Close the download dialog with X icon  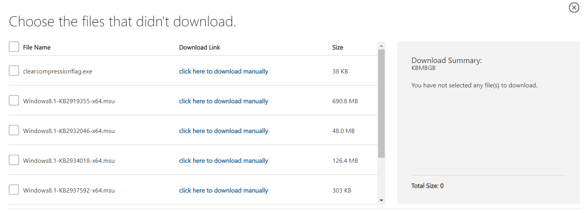point(574,7)
